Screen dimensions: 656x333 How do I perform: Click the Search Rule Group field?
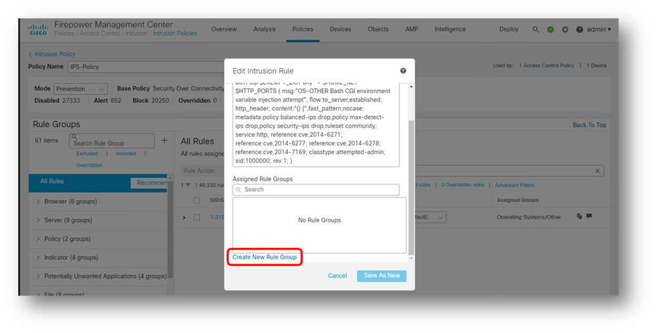[112, 141]
